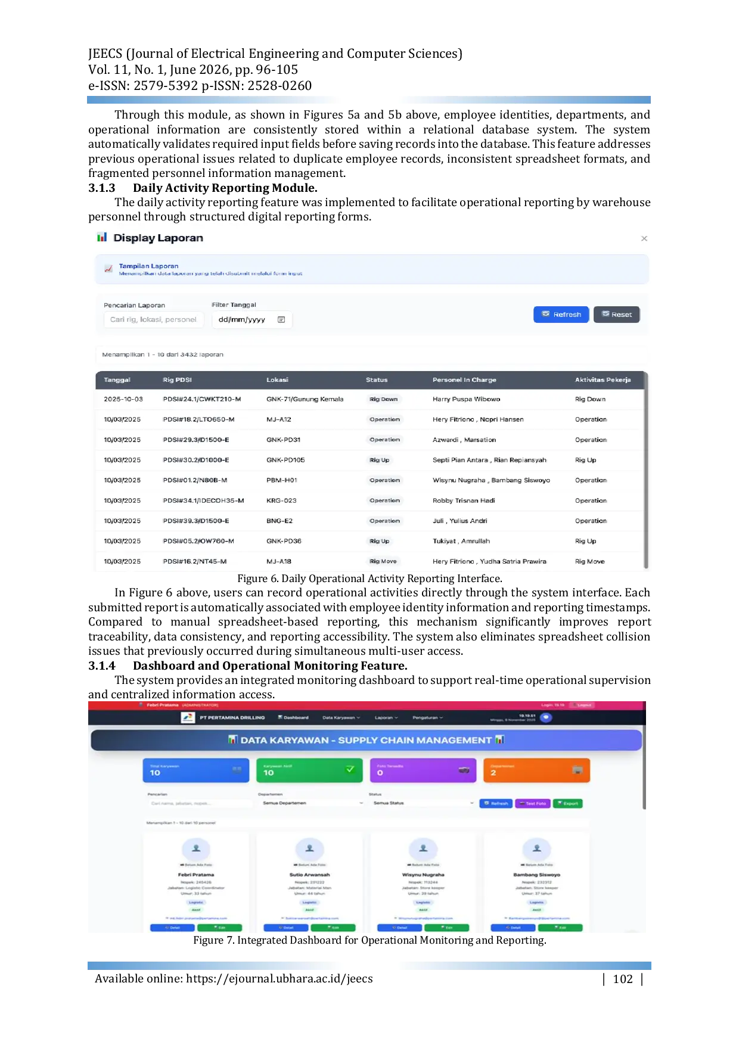Search reports in Pencarian Laporan field
This screenshot has height=1045, width=739.
(x=154, y=319)
